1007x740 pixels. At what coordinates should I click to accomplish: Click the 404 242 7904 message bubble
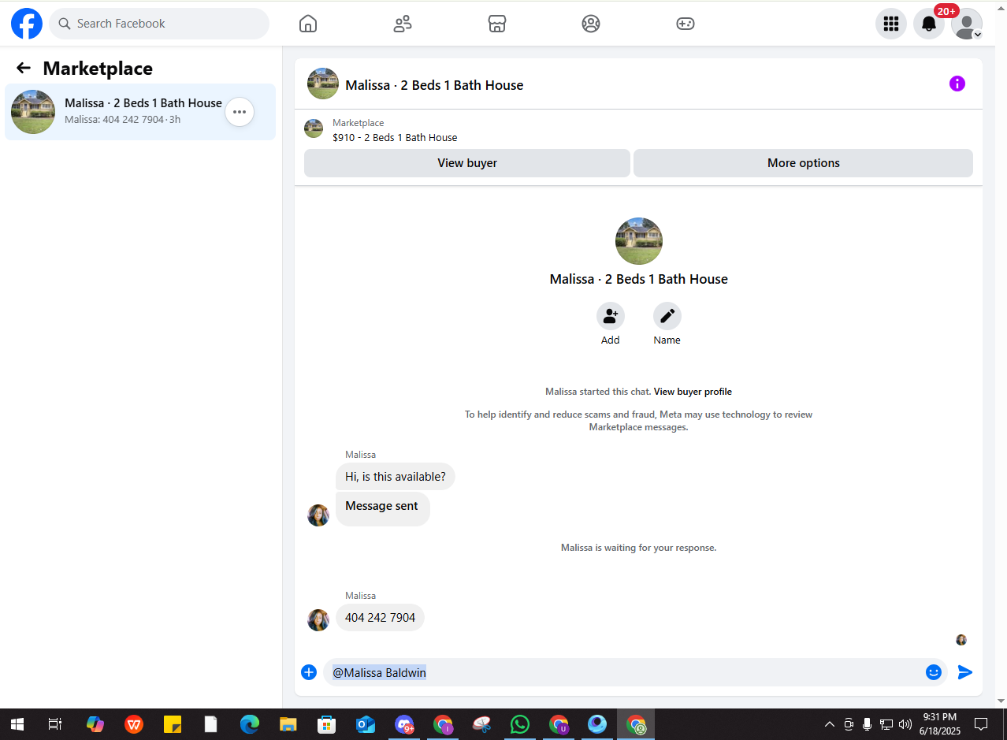[380, 618]
